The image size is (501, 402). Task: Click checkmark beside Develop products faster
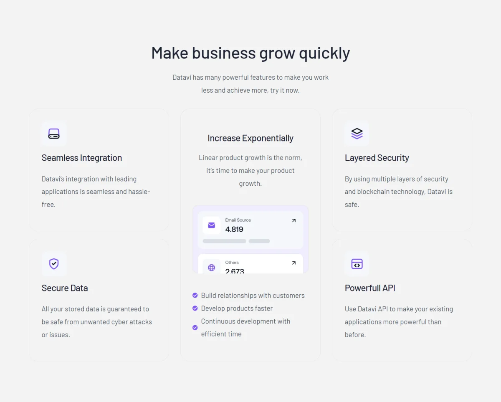(x=195, y=308)
